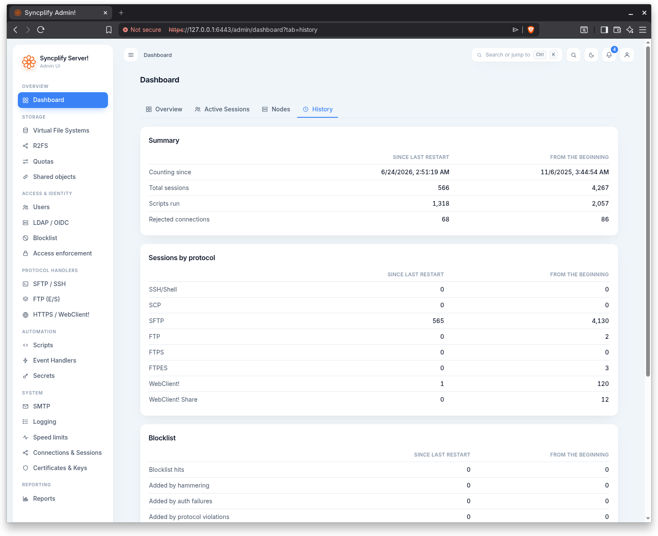The image size is (658, 536).
Task: Select the Overview tab
Action: pyautogui.click(x=164, y=109)
